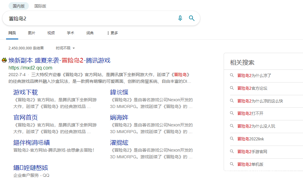303x178 pixels.
Task: Open the 图片 images tab
Action: pos(32,33)
